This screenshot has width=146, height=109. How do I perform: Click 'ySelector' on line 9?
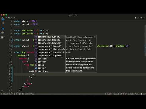[27, 34]
